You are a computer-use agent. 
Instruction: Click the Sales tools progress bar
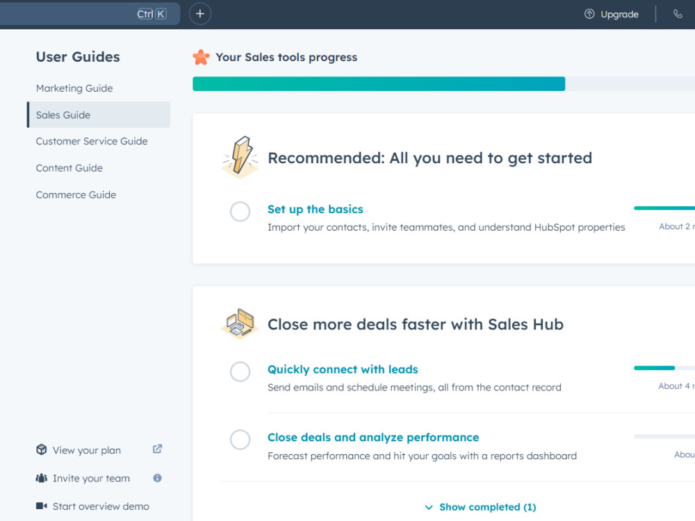coord(443,84)
